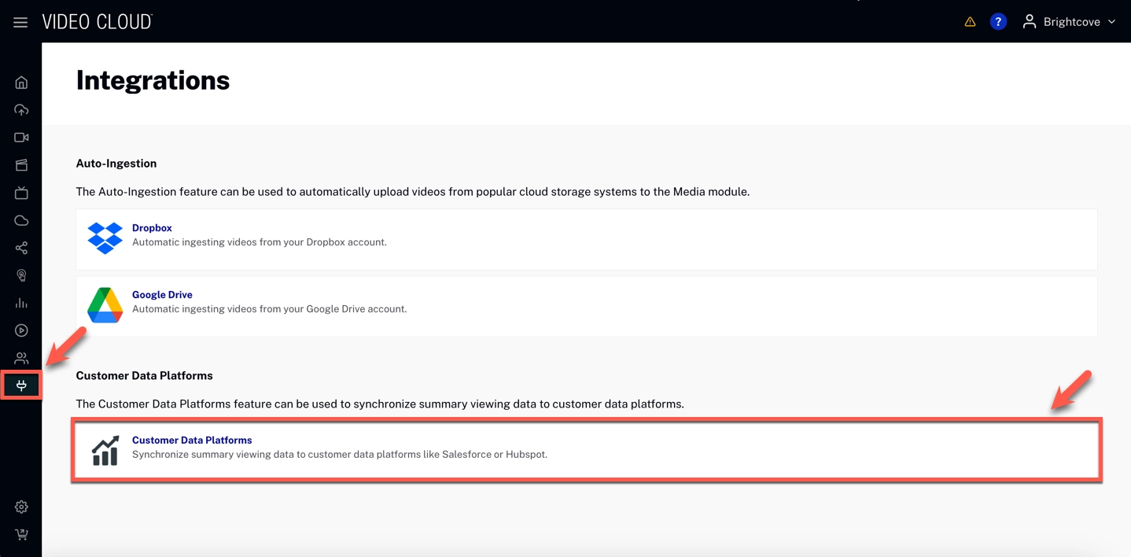Open the Social module share icon
This screenshot has height=557, width=1131.
tap(21, 248)
